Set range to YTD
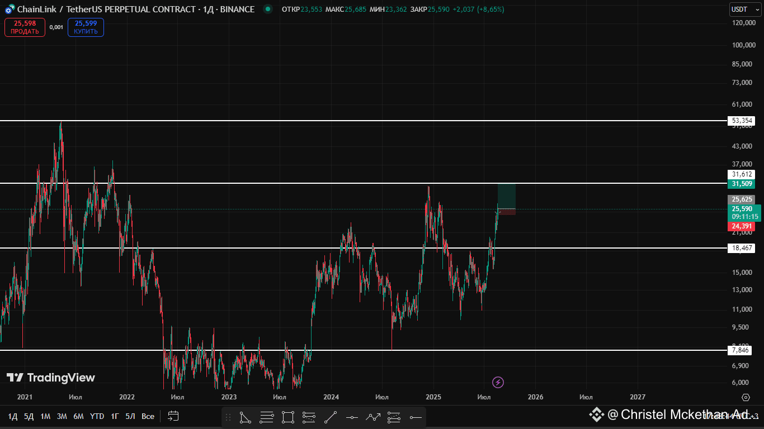The image size is (764, 429). 97,416
